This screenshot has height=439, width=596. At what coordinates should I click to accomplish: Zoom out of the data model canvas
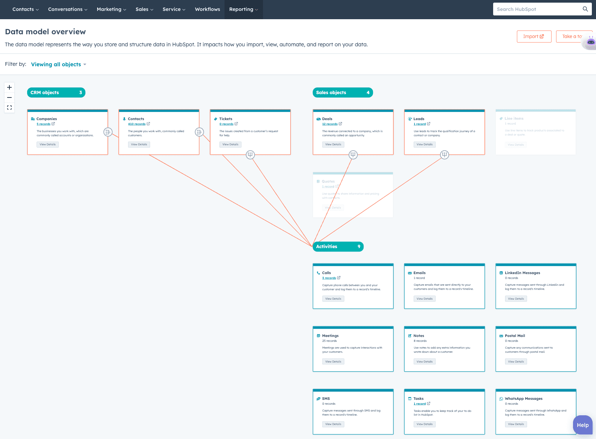click(x=9, y=98)
